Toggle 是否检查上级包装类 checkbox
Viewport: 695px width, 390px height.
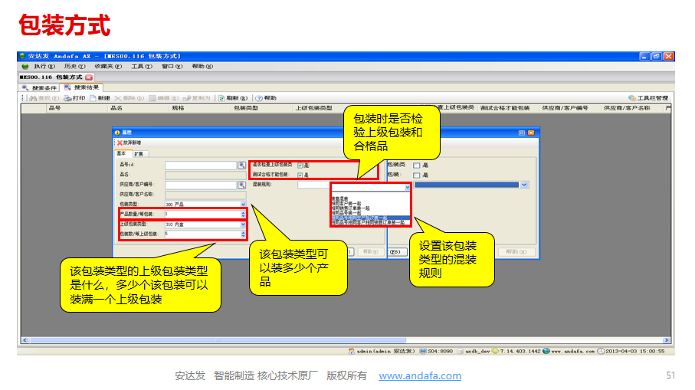(300, 165)
